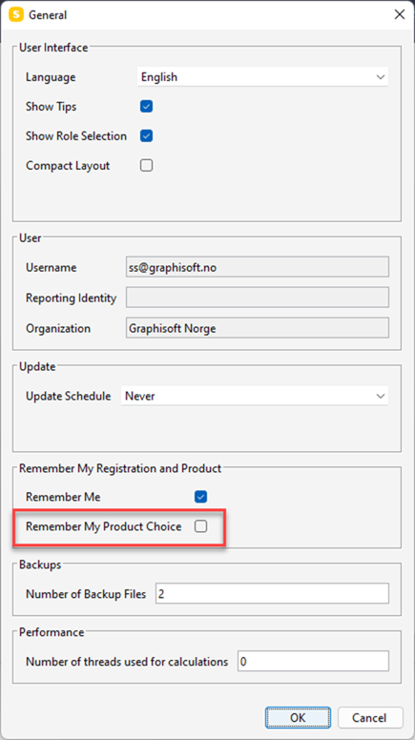
Task: Click the calculation threads number field
Action: [314, 662]
